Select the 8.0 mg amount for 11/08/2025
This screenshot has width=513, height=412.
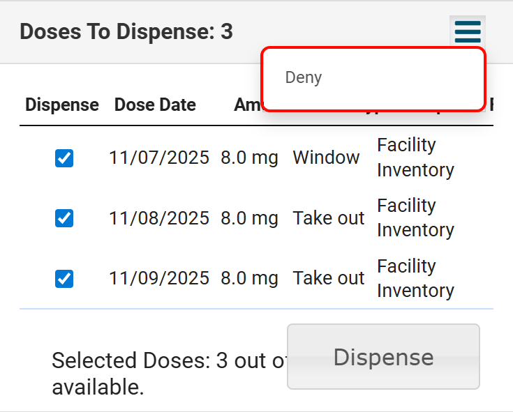249,218
